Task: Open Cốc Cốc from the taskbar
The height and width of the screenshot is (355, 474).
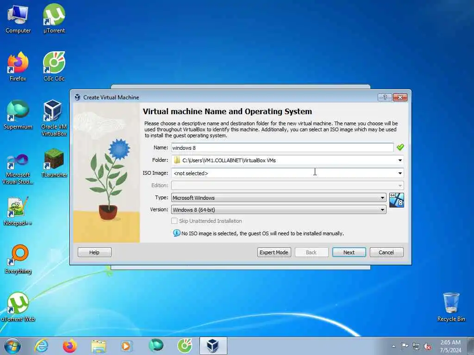Action: coord(184,345)
